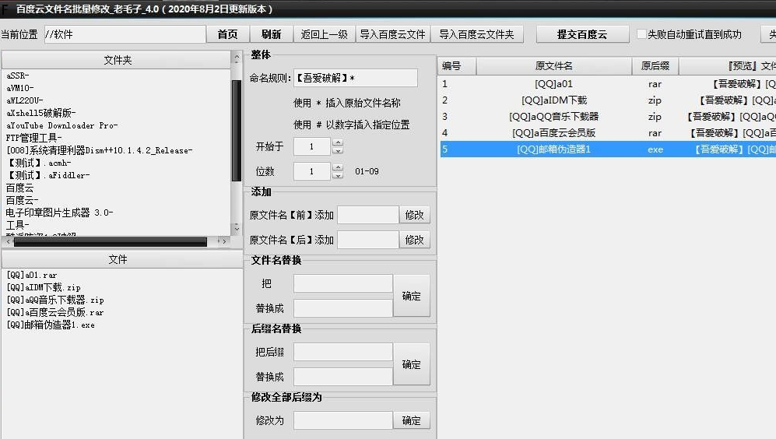Select table row 3 [QQ]aQQ音乐下载器
The width and height of the screenshot is (776, 439).
(608, 116)
